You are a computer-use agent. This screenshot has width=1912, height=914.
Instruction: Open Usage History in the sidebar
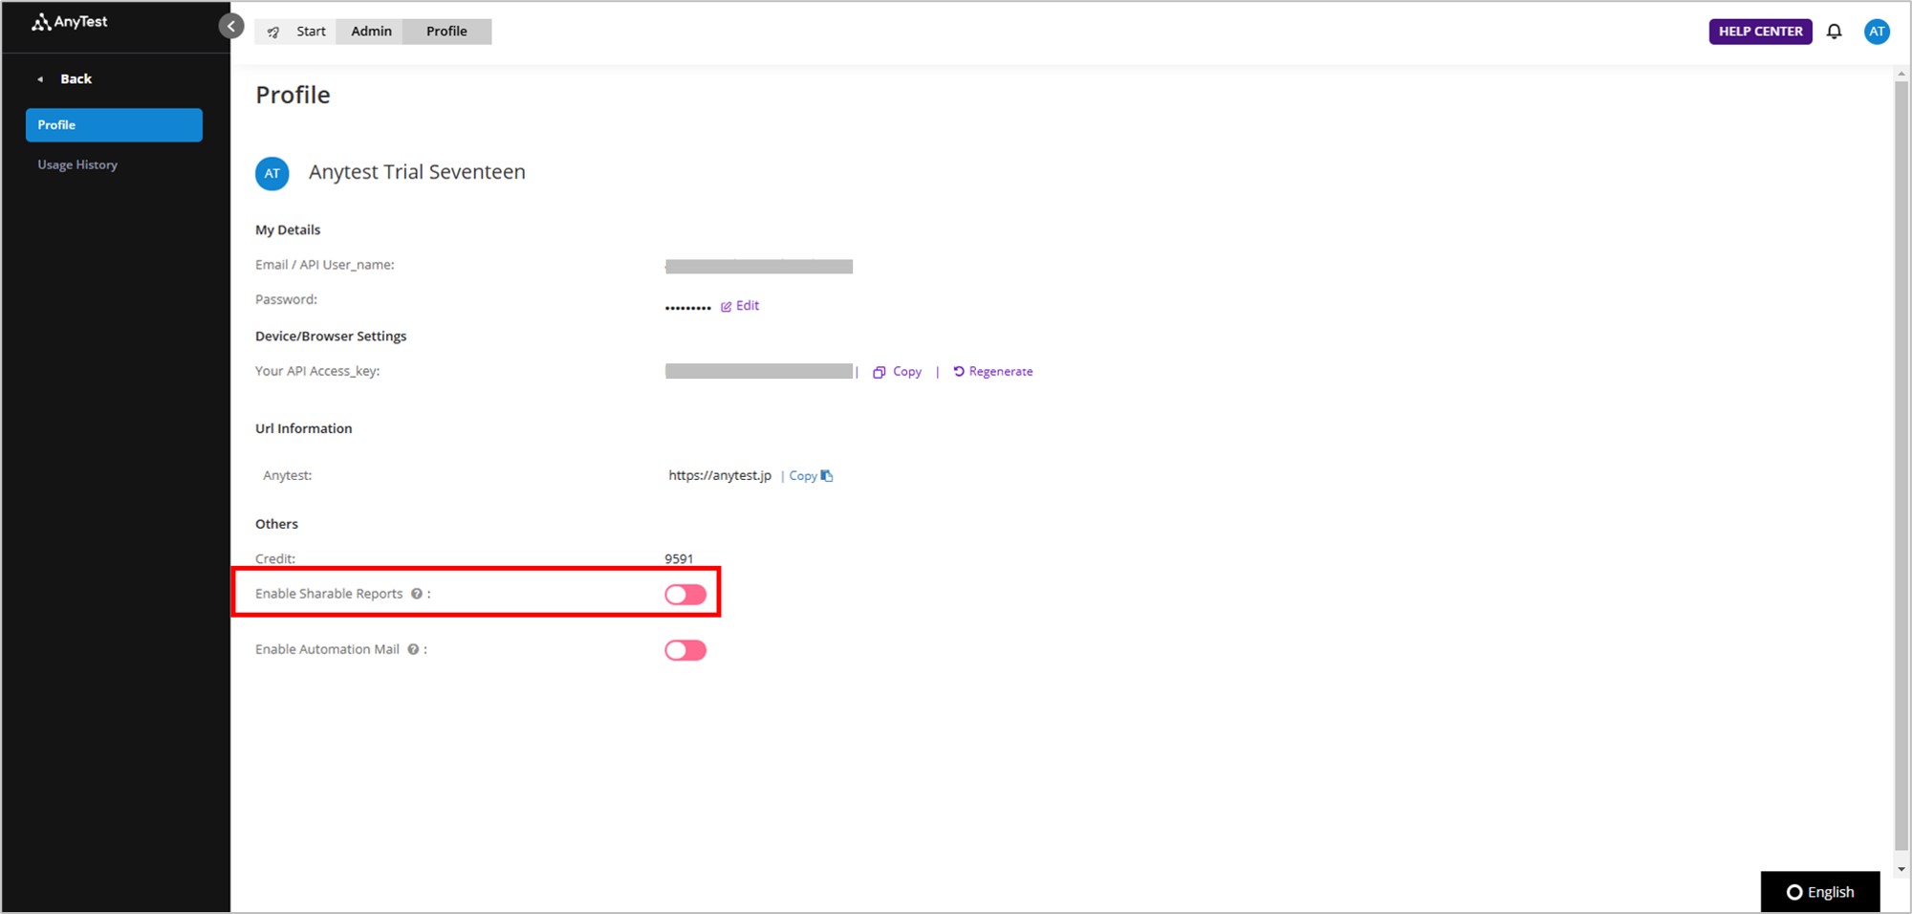coord(77,164)
